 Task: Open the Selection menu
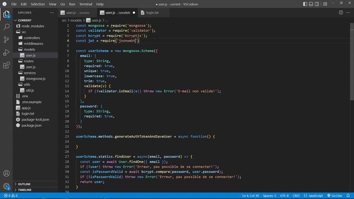pyautogui.click(x=38, y=4)
